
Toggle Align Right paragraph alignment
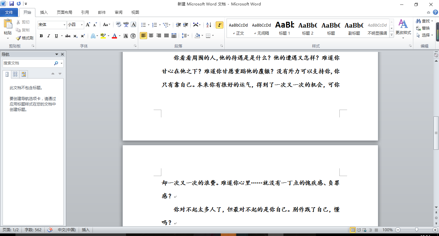(x=159, y=36)
